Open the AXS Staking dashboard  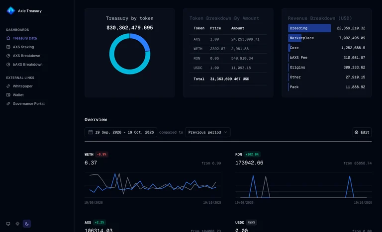coord(23,47)
